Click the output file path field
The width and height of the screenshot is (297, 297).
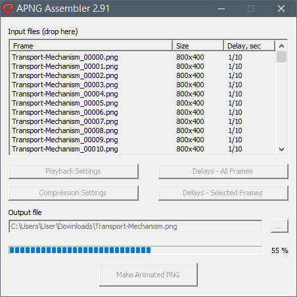135,226
